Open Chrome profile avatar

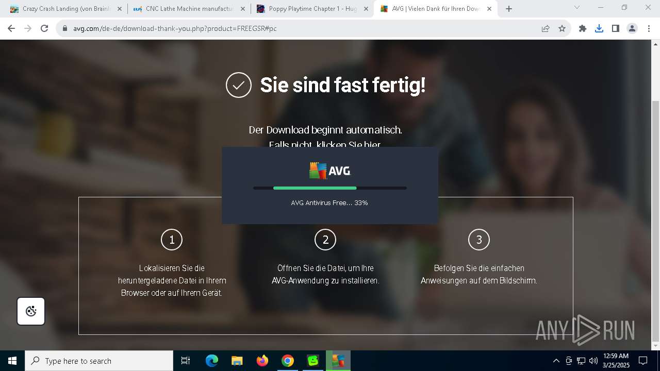click(632, 28)
